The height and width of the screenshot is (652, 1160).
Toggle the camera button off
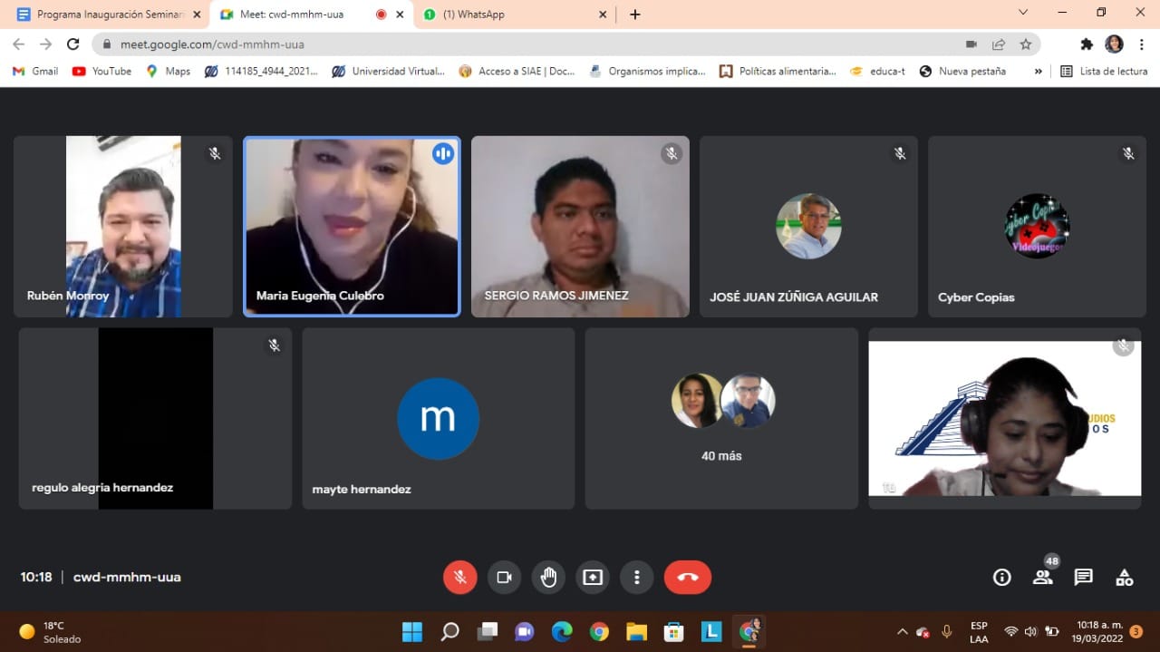pyautogui.click(x=504, y=577)
